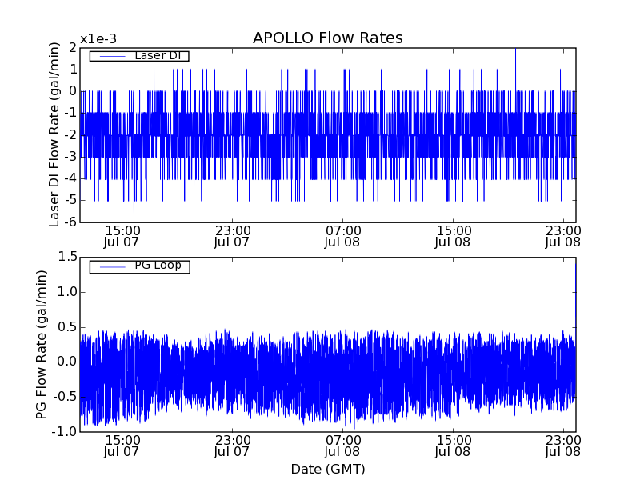This screenshot has height=480, width=640.
Task: Click bottom plot's 23:00 Jul 08 tick label
Action: click(x=563, y=446)
